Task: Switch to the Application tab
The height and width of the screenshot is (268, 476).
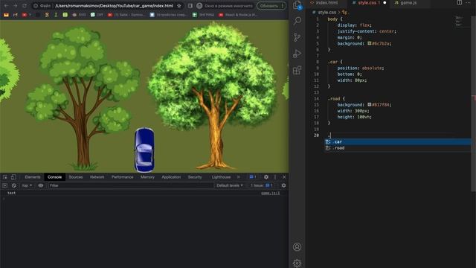Action: click(x=171, y=177)
